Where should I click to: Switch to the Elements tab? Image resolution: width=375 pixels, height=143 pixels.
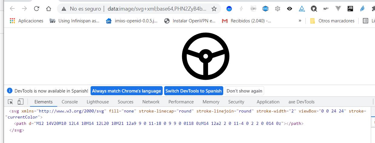tap(43, 102)
